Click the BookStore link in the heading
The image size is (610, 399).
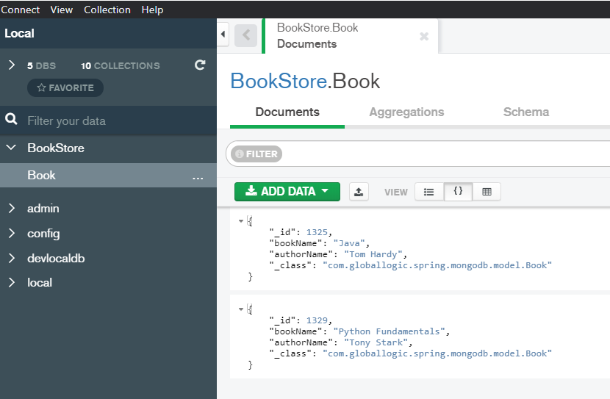click(x=279, y=81)
